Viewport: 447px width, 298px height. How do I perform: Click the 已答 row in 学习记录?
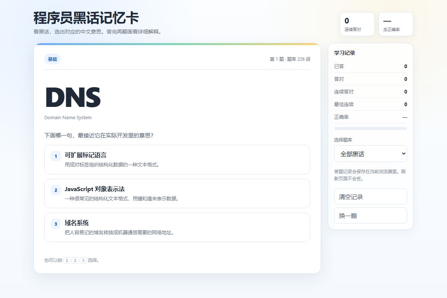point(371,66)
